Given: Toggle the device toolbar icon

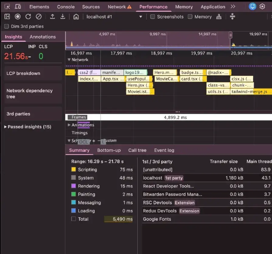Looking at the screenshot, I should point(18,7).
